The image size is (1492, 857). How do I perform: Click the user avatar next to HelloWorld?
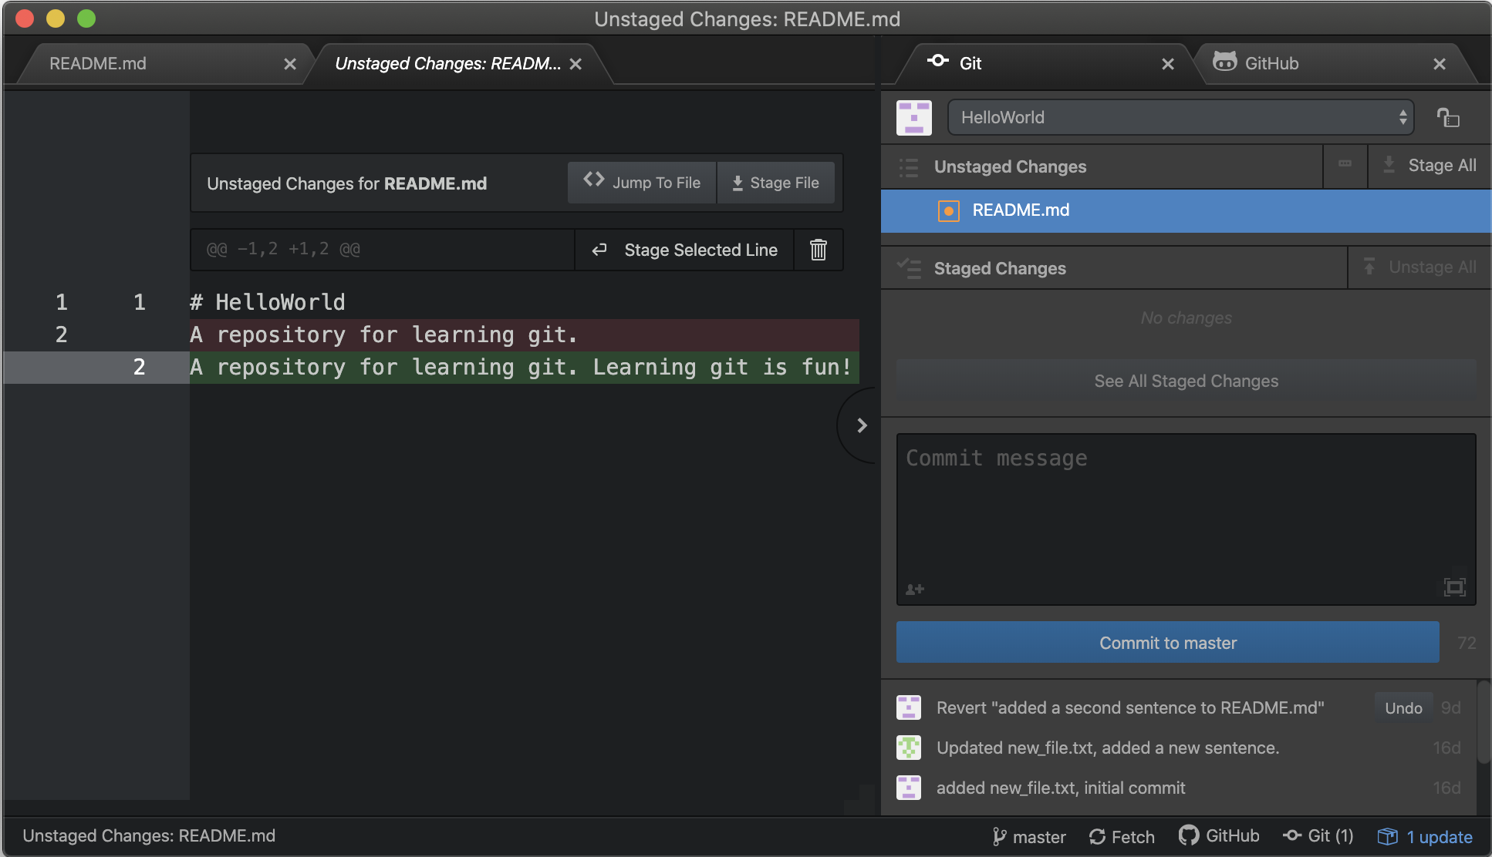tap(914, 118)
